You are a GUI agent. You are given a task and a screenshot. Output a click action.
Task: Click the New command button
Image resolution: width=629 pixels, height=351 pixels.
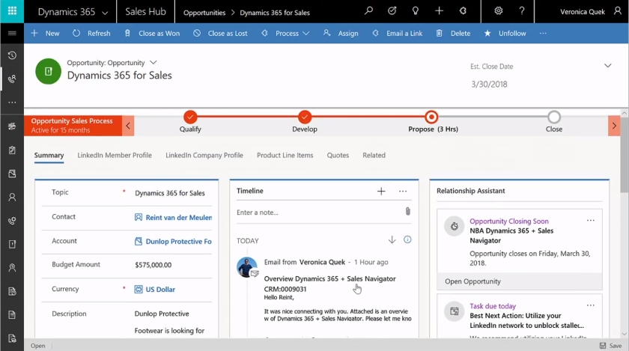[x=45, y=33]
